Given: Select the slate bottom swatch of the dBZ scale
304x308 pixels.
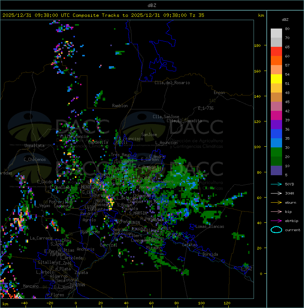Looking at the screenshot, I should (276, 170).
